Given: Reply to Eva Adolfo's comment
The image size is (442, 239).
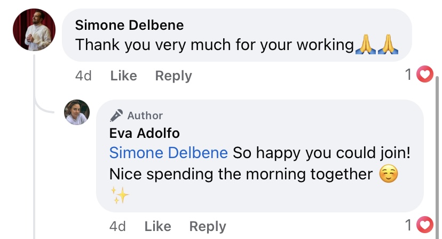Looking at the screenshot, I should [x=208, y=226].
